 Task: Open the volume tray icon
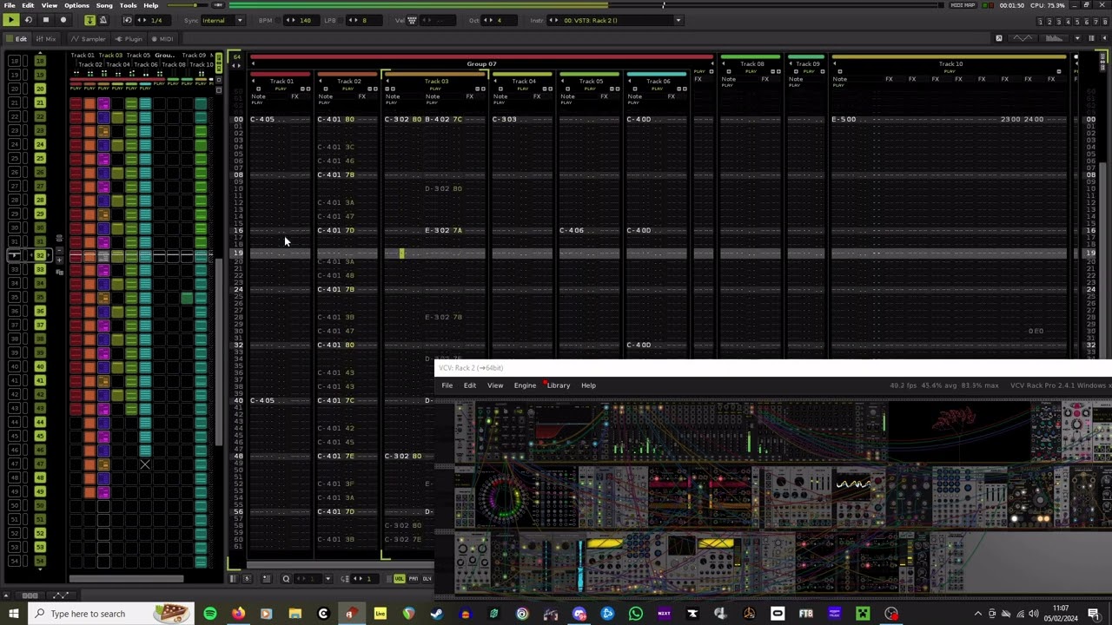1032,614
